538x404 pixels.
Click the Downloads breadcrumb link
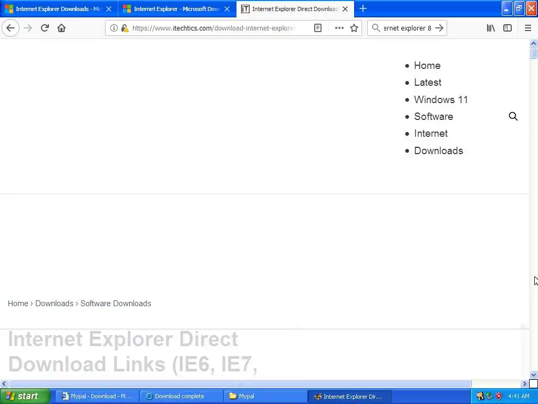[54, 304]
